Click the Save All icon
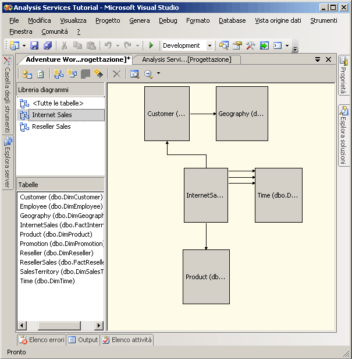Screen dimensions: 352x359 click(47, 45)
